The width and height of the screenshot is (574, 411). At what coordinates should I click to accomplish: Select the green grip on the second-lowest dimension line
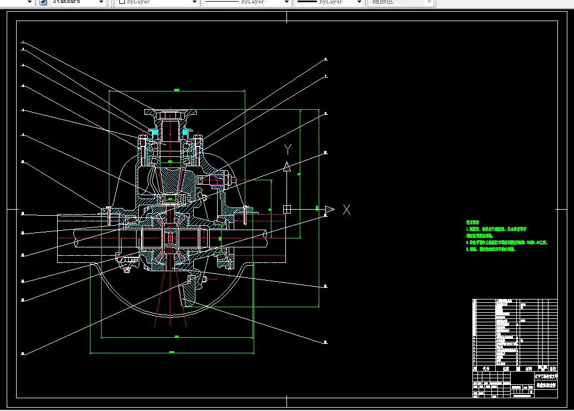pyautogui.click(x=177, y=337)
